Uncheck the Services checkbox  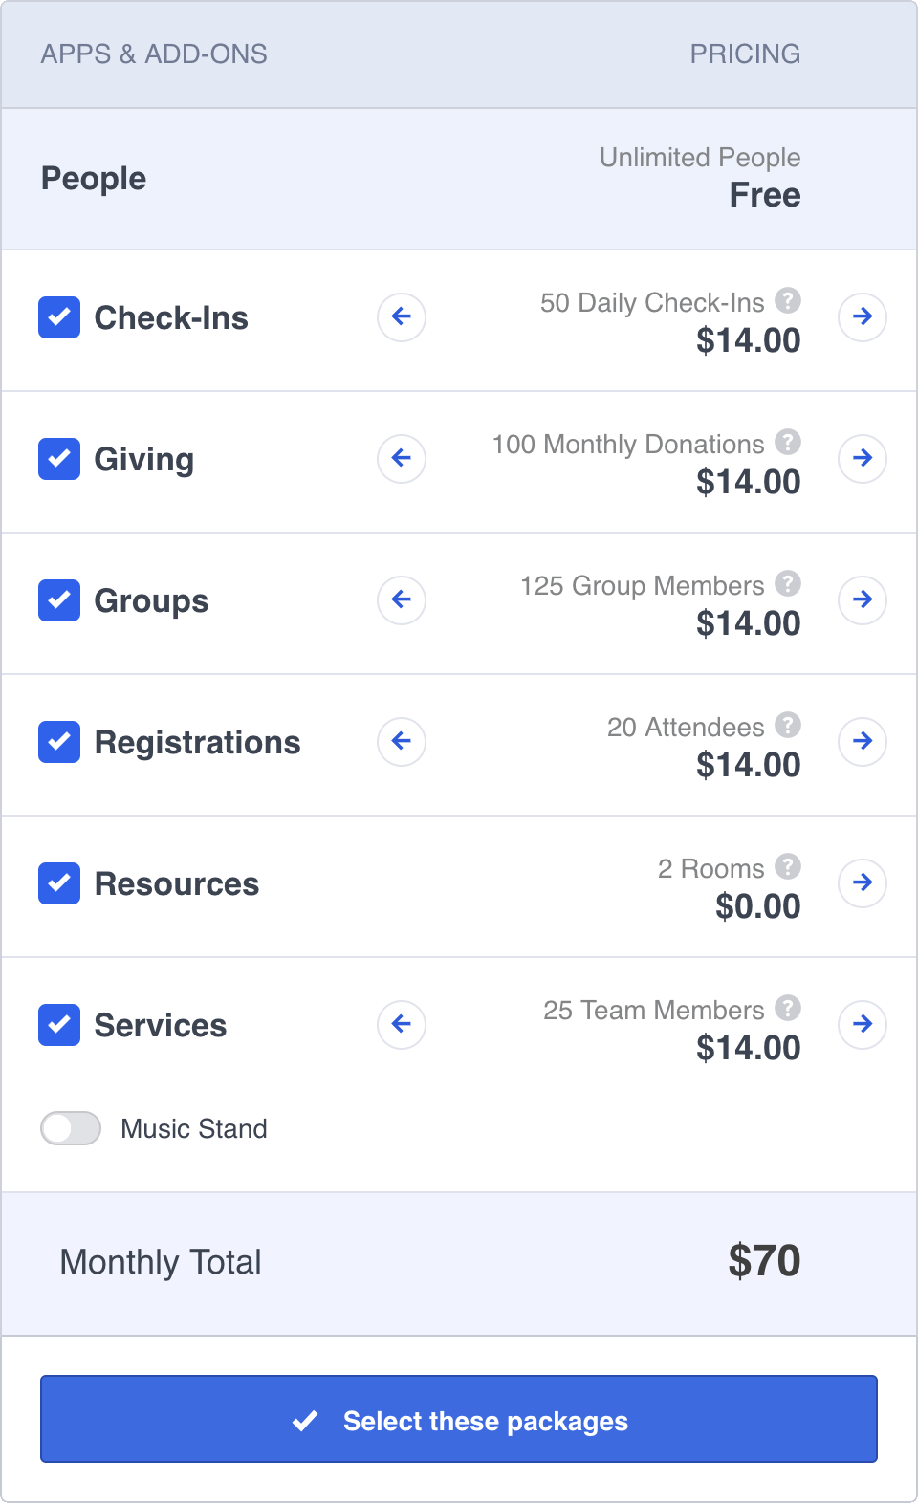59,1025
